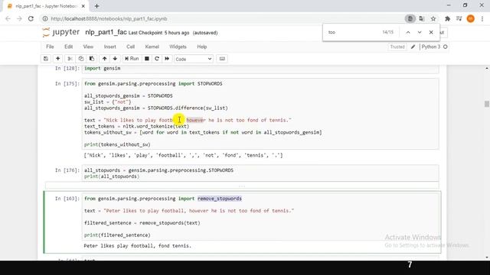The image size is (490, 275).
Task: Open the Help menu
Action: (x=202, y=47)
